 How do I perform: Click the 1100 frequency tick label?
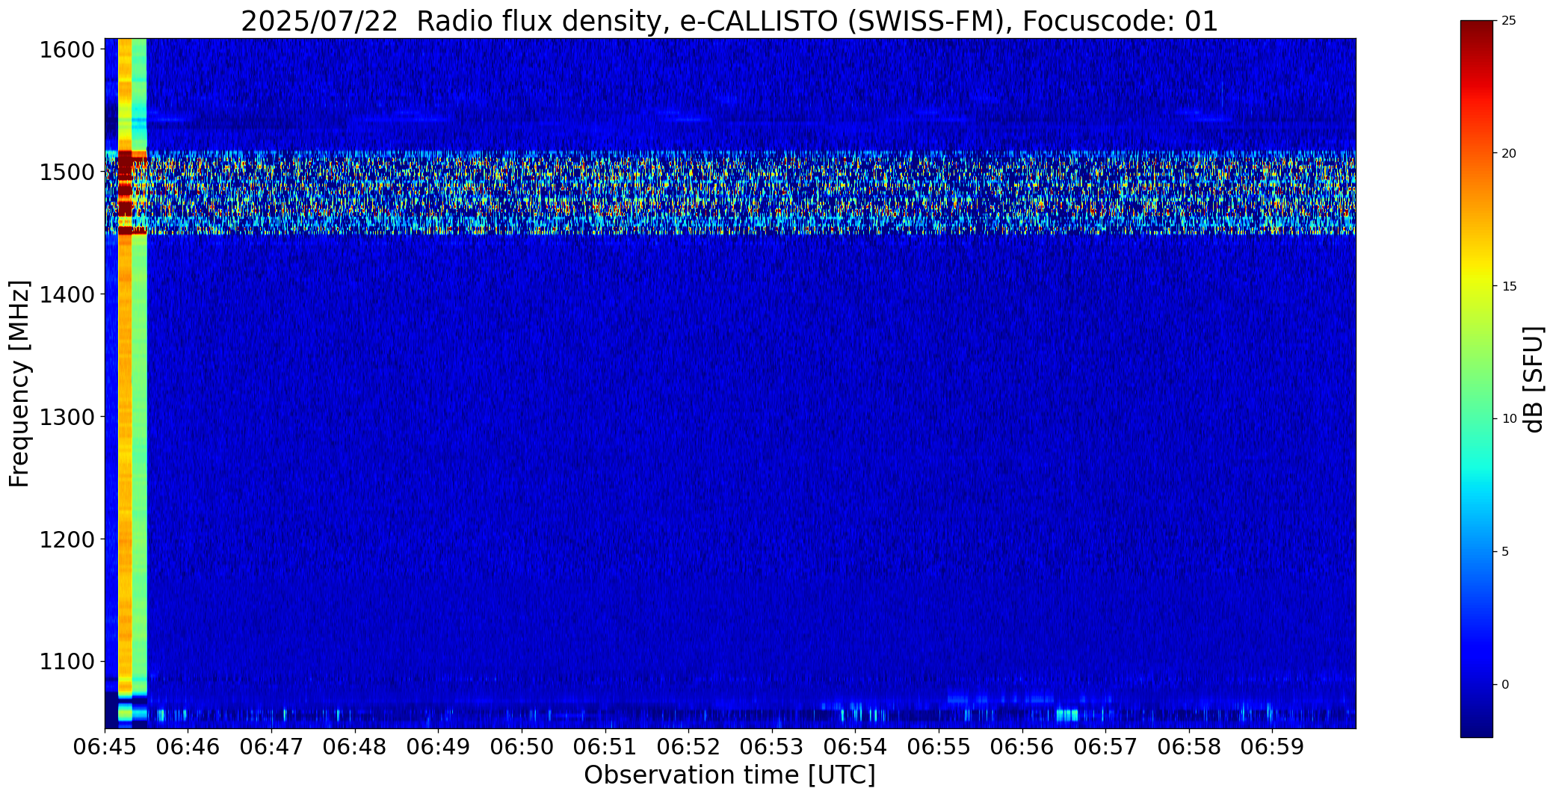[67, 662]
